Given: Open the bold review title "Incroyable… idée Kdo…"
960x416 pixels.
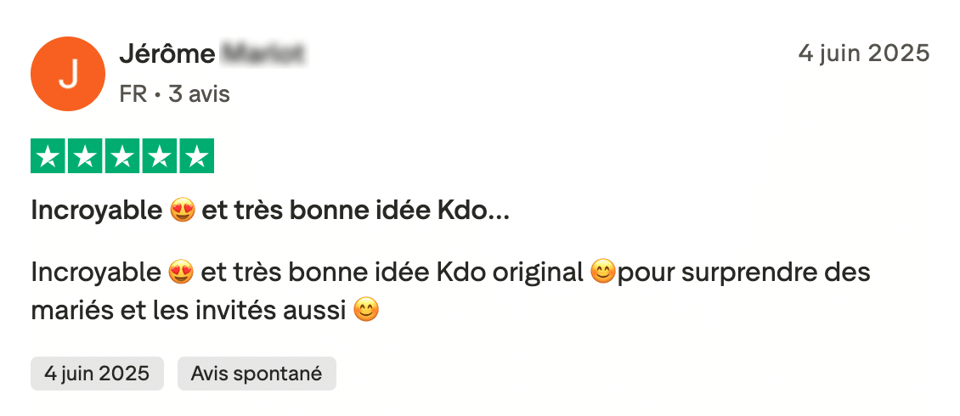Looking at the screenshot, I should point(270,211).
